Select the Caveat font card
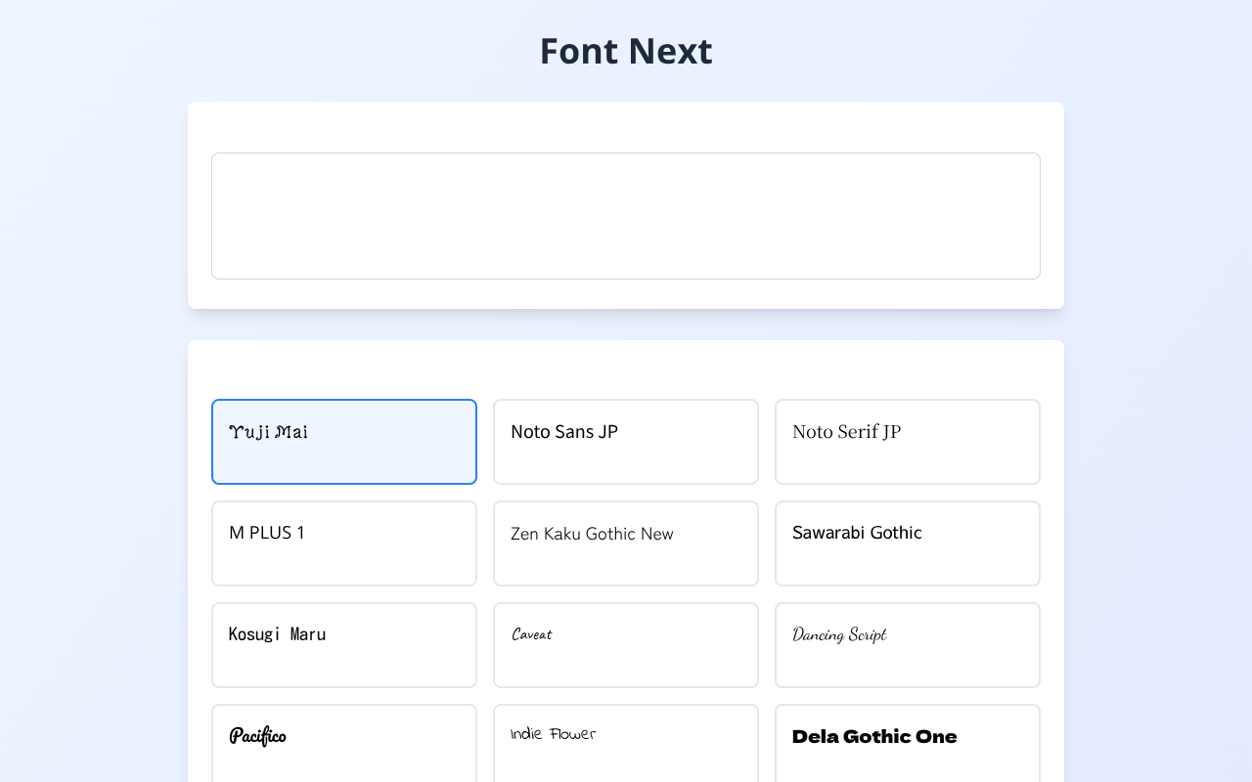 point(626,645)
